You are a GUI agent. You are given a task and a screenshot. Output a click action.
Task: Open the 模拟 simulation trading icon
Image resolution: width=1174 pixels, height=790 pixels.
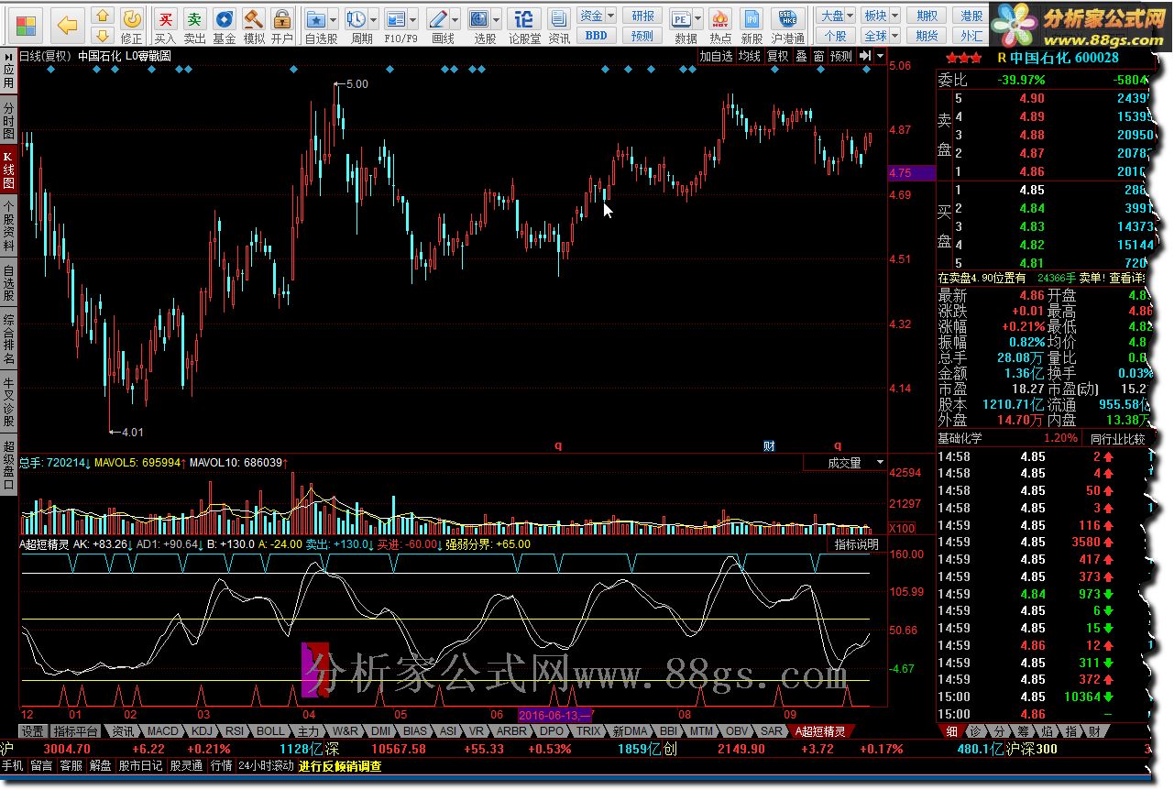[x=254, y=25]
